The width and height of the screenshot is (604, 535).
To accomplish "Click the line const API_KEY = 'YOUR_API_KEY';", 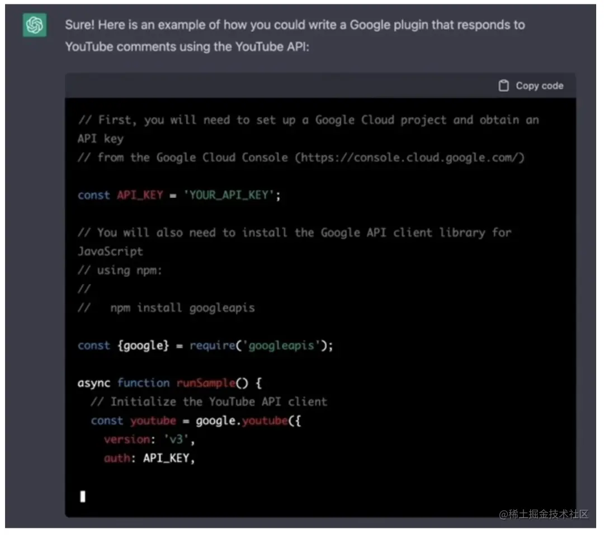I will tap(179, 195).
